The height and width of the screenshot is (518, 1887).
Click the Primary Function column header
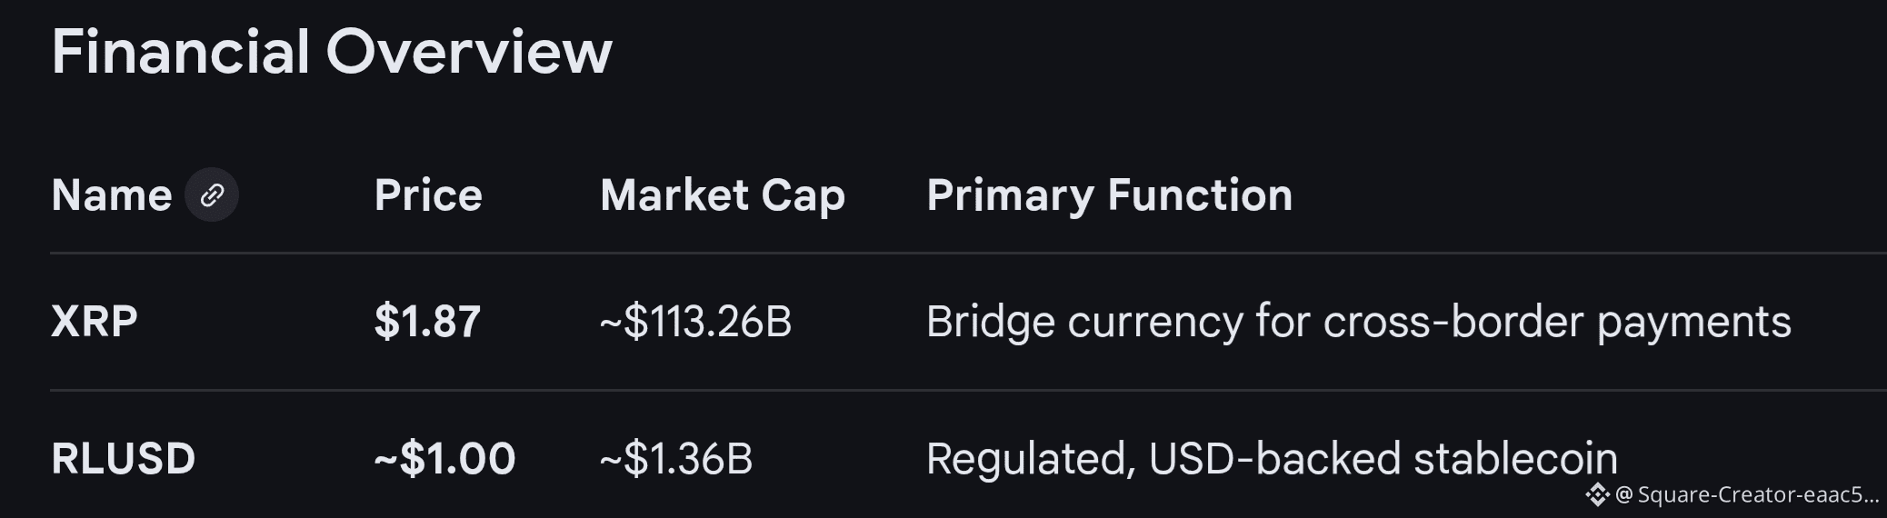pos(1109,194)
